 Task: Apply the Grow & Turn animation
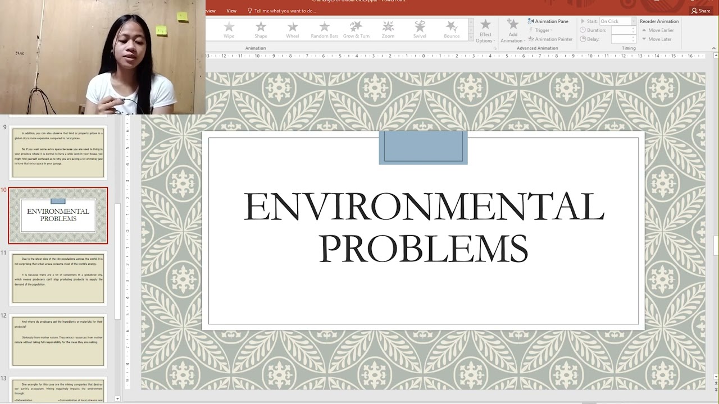click(x=356, y=29)
